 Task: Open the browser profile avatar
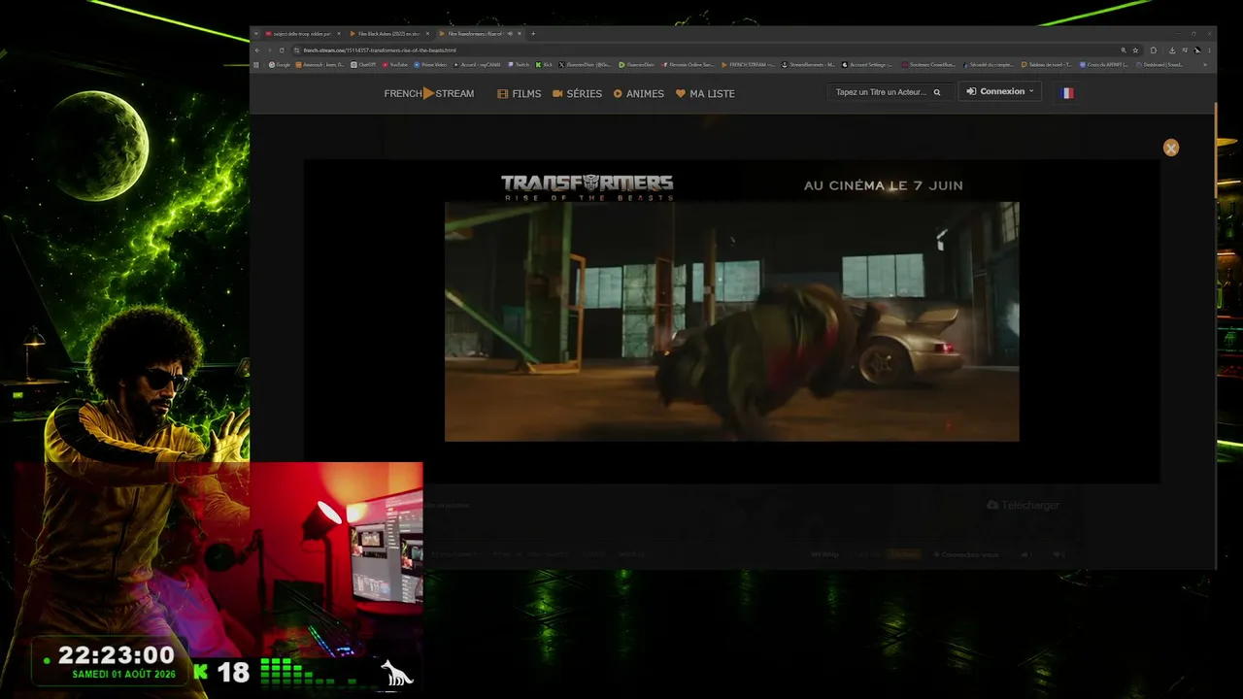[x=1197, y=50]
